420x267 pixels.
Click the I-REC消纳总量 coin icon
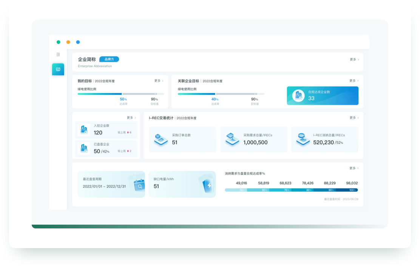[302, 139]
